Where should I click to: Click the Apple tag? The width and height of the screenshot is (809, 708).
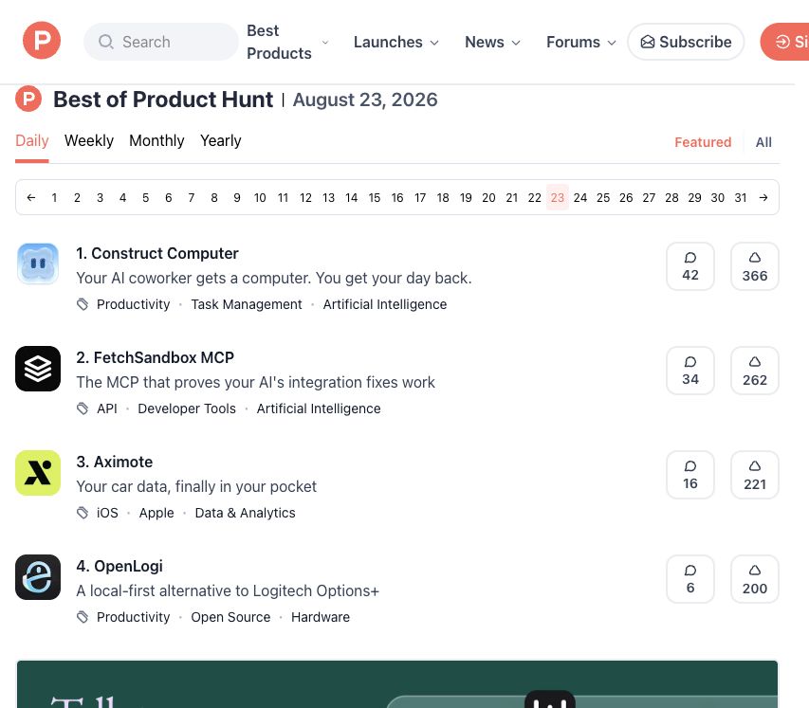[x=156, y=513]
